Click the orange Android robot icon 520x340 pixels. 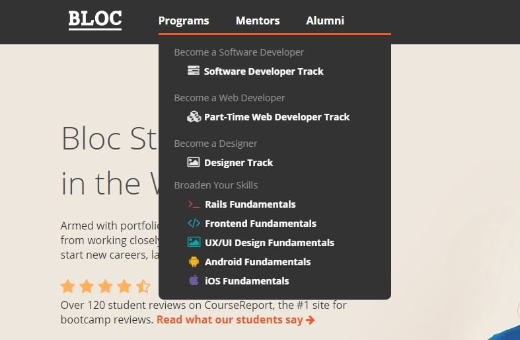[x=194, y=262]
